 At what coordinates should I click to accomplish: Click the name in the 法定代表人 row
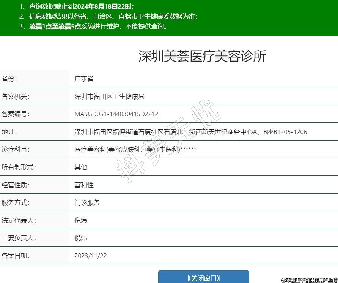81,220
